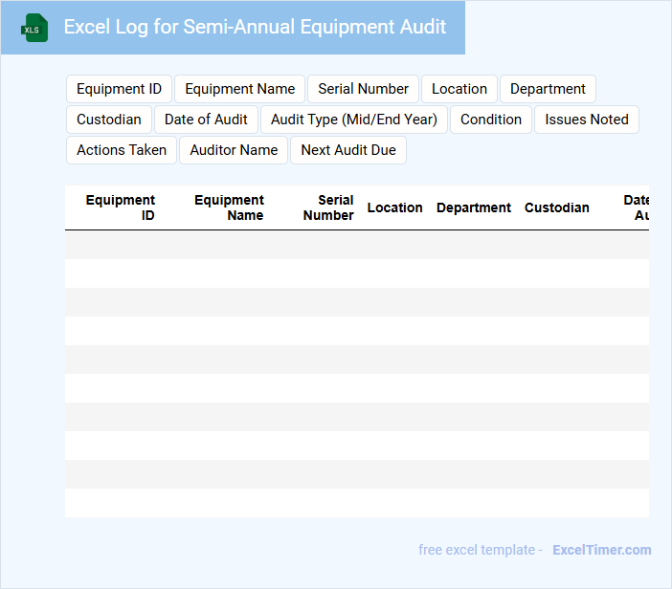The image size is (672, 589).
Task: Choose the Actions Taken tag
Action: pos(121,150)
